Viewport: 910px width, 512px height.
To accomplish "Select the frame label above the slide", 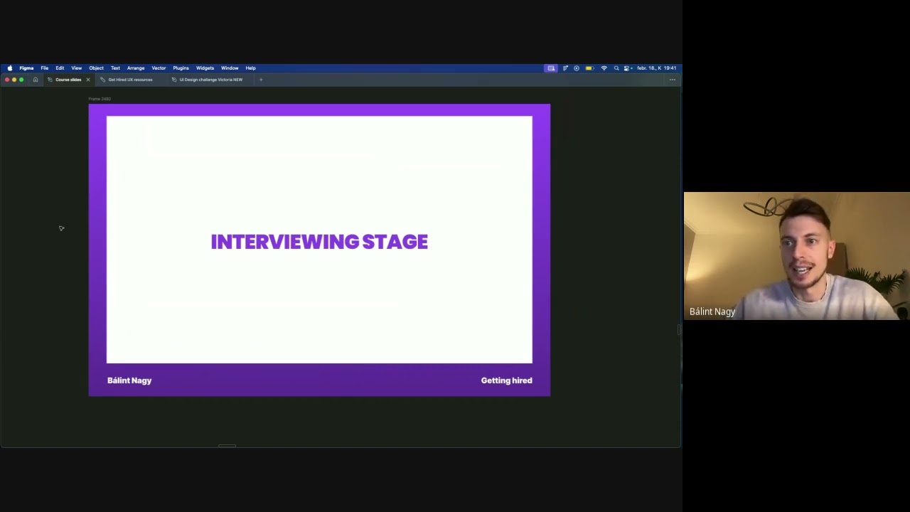I will pyautogui.click(x=100, y=99).
